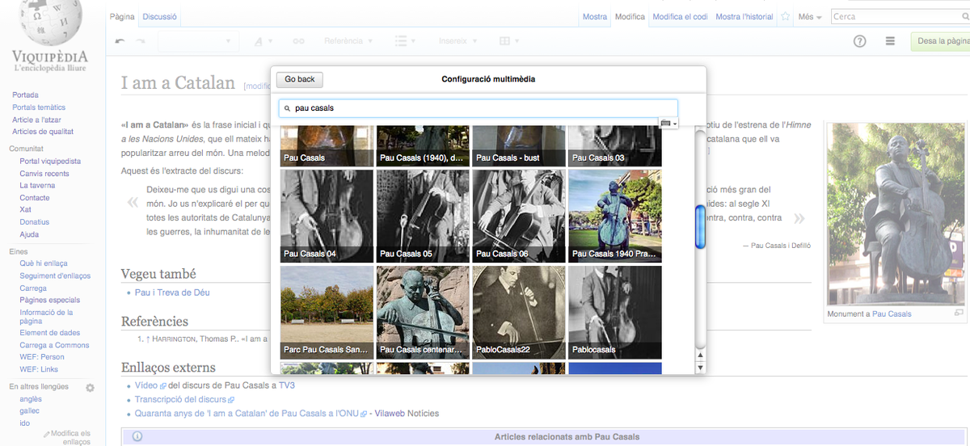Viewport: 970px width, 446px height.
Task: Open Article a l'atzar link
Action: click(37, 120)
